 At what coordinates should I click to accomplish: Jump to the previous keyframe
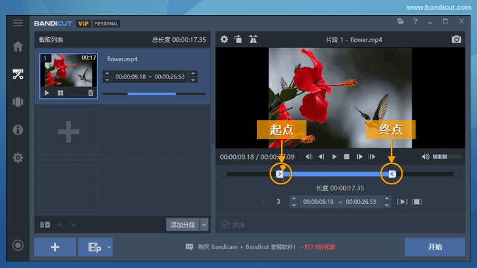(309, 157)
